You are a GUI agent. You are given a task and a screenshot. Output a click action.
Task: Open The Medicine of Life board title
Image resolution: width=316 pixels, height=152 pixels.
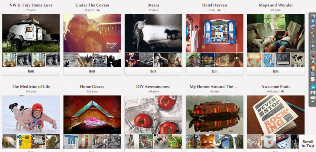pos(31,87)
